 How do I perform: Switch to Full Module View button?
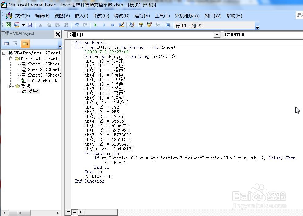point(75,212)
